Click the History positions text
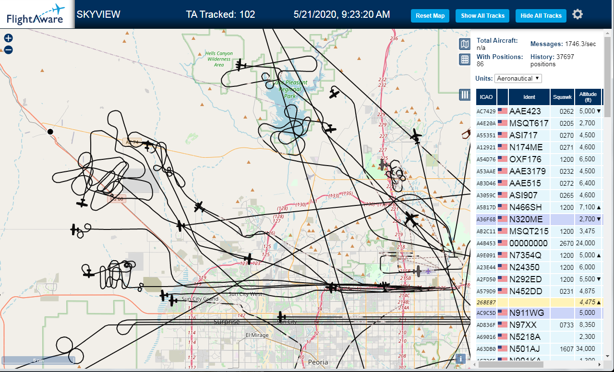Screen dimensions: 614x372 [552, 60]
